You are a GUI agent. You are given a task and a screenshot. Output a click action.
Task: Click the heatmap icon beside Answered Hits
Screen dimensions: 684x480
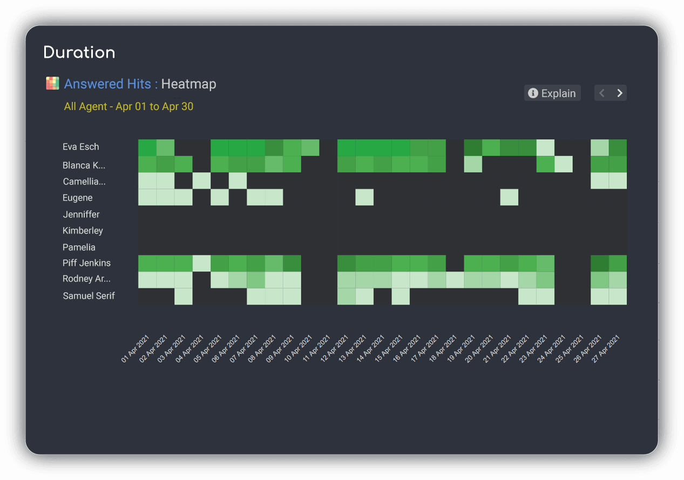tap(52, 84)
